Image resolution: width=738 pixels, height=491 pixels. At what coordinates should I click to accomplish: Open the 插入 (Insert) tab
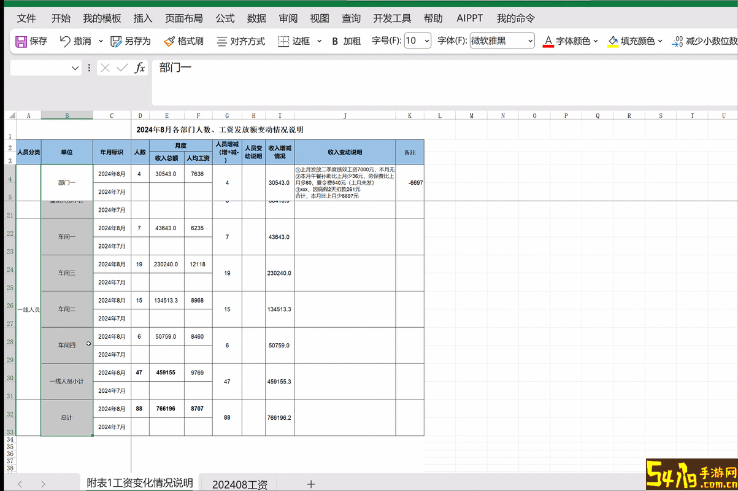143,18
